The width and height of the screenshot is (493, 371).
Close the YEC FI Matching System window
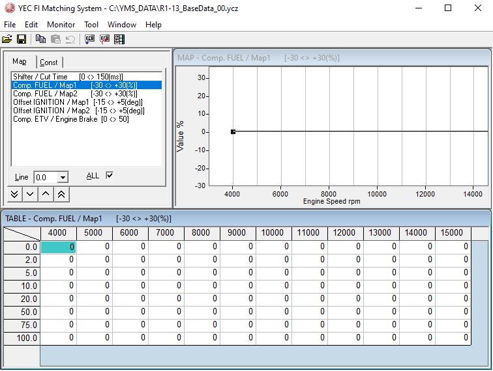pyautogui.click(x=478, y=8)
